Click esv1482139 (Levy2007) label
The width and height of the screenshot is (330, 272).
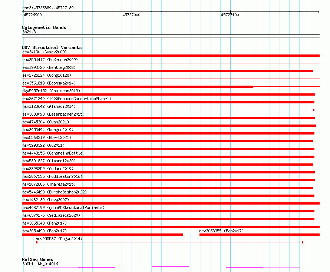tap(46, 200)
